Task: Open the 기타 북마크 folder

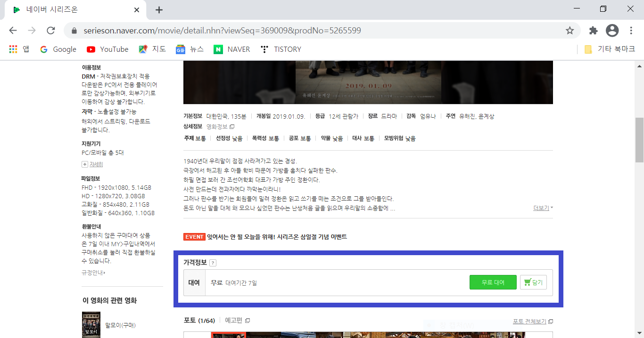Action: pyautogui.click(x=610, y=49)
